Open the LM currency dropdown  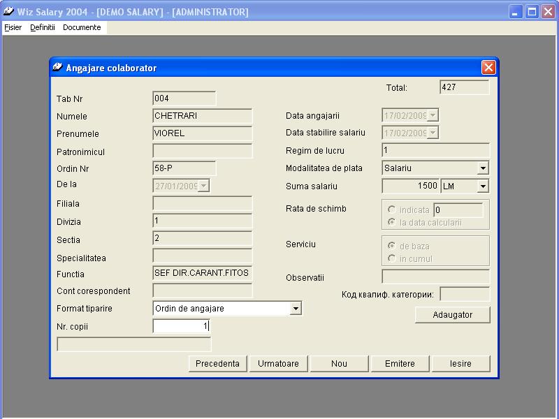tap(482, 186)
